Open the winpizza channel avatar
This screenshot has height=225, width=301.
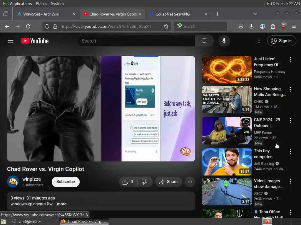point(13,181)
